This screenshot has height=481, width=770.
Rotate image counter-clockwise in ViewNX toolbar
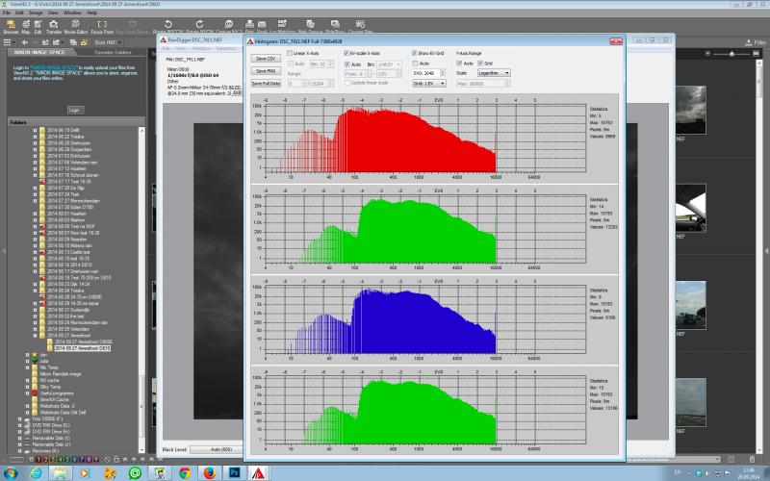click(167, 25)
